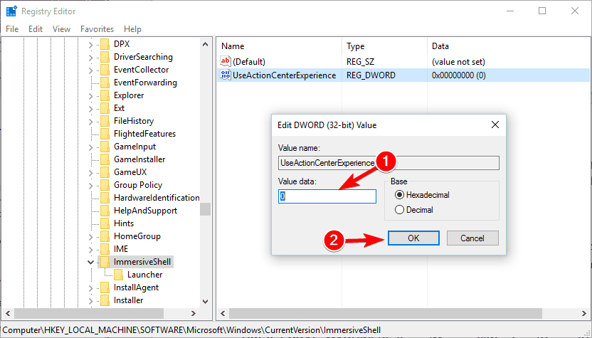
Task: Click the registry path in status bar
Action: click(x=191, y=329)
